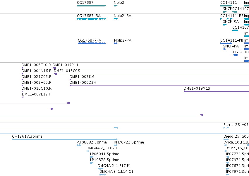The image size is (249, 176).
Task: Select the CG14111 gene bar
Action: pyautogui.click(x=226, y=6)
